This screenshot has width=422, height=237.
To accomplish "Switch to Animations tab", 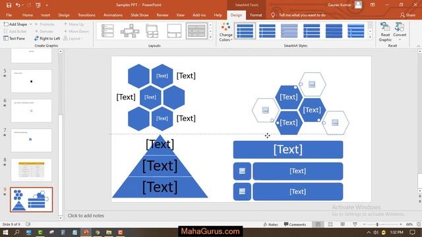I will tap(113, 15).
